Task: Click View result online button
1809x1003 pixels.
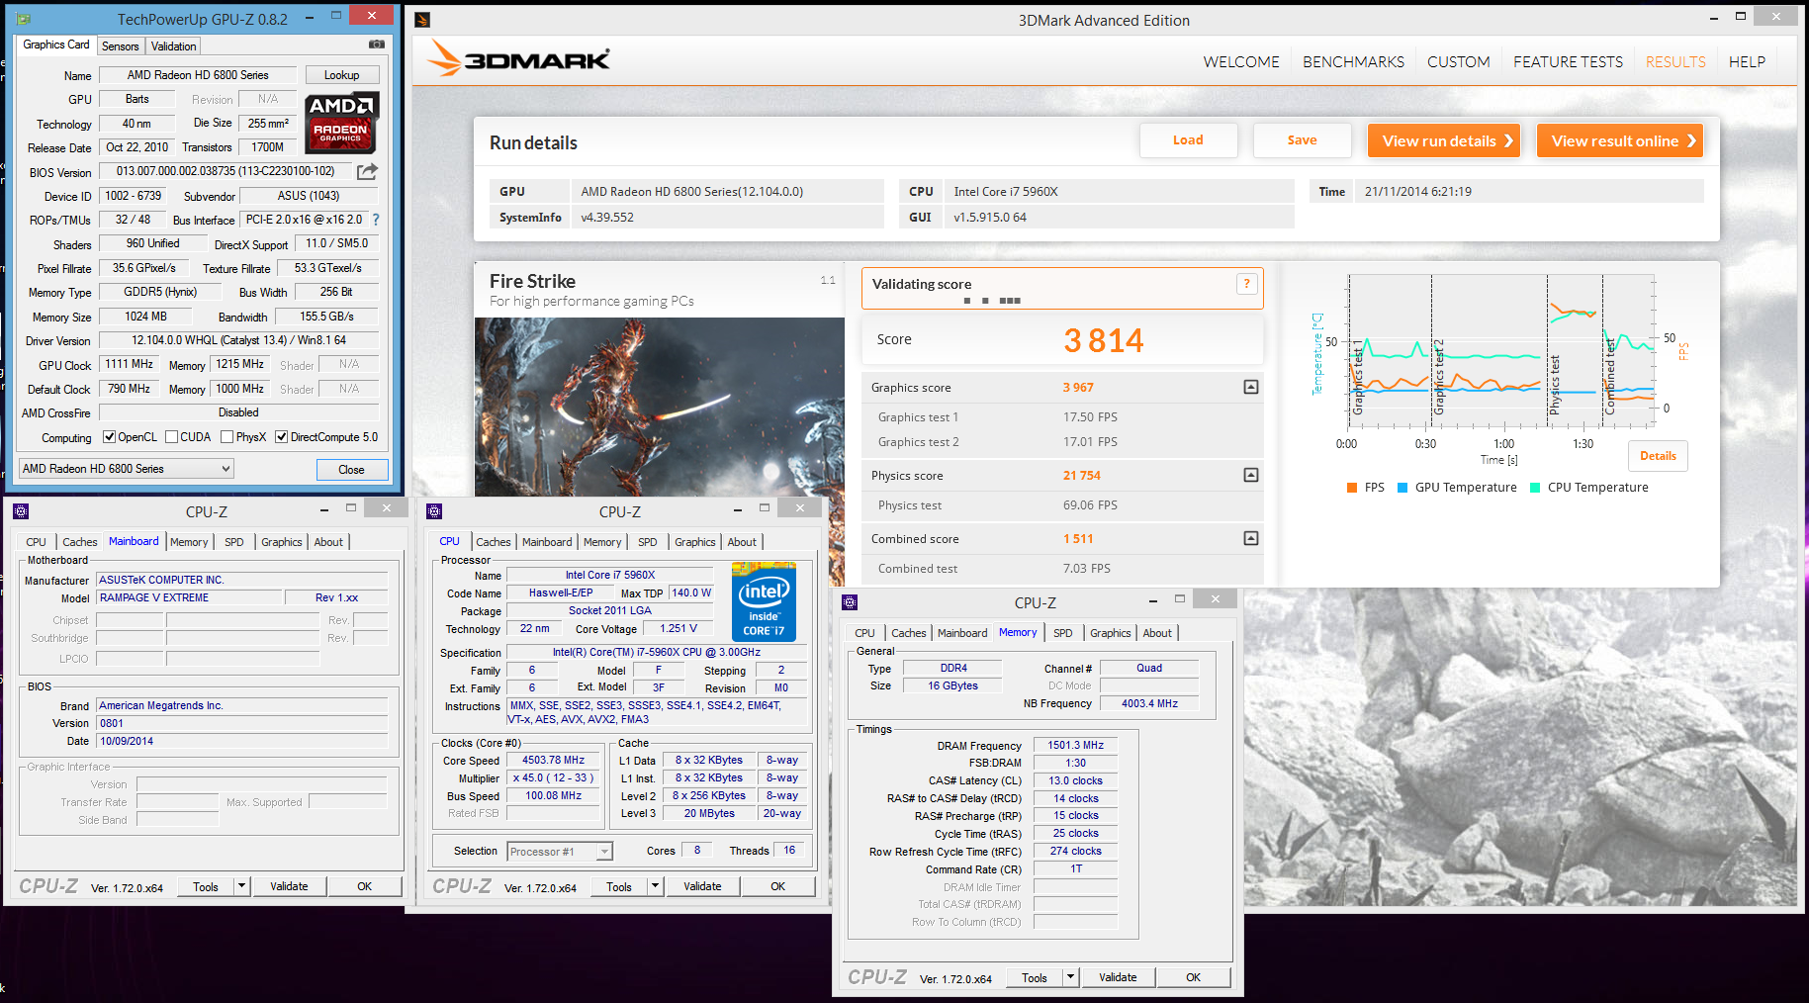Action: 1620,140
